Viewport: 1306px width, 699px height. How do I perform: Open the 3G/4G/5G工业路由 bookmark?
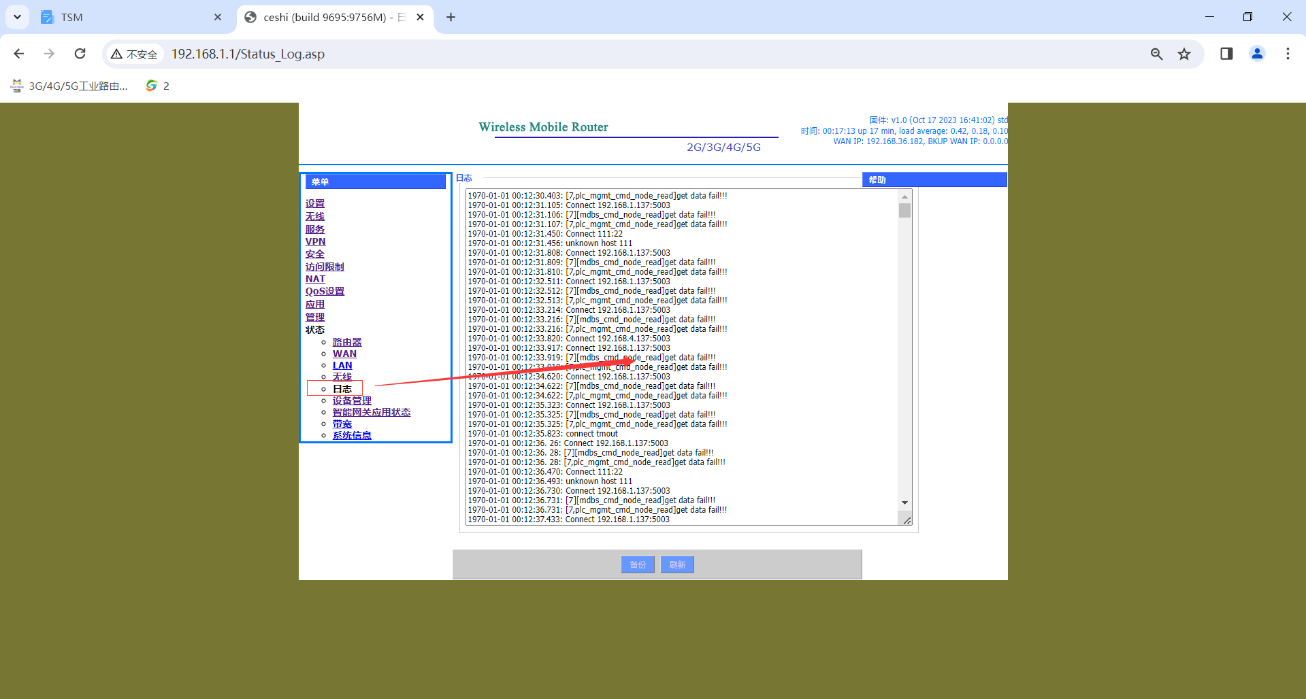click(69, 86)
